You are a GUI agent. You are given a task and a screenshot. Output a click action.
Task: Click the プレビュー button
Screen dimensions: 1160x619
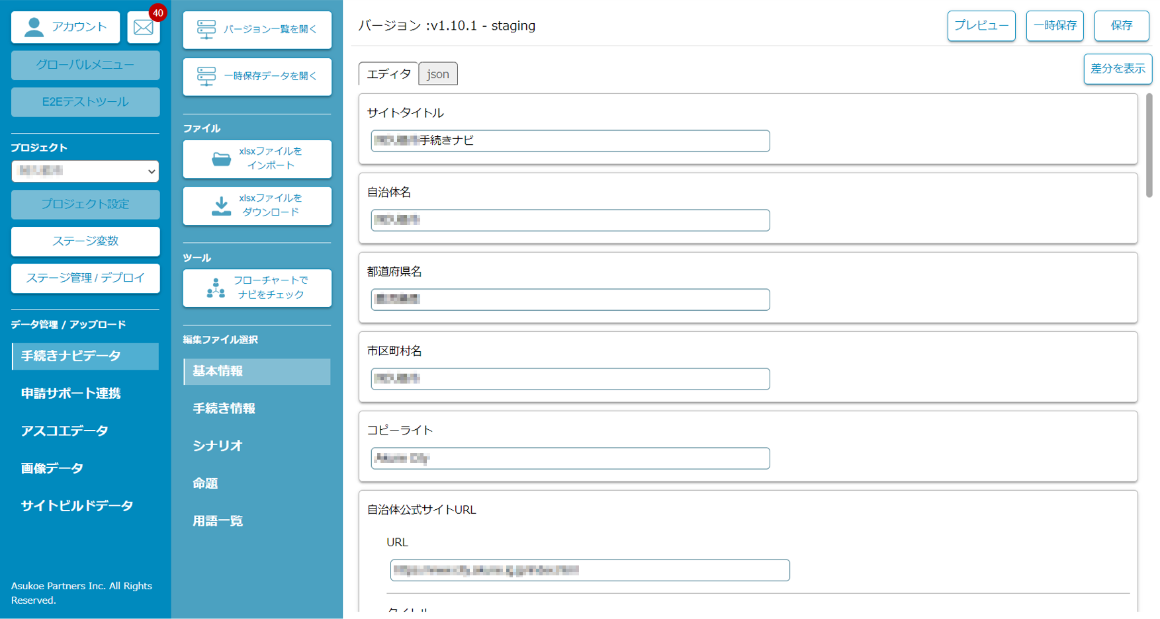pyautogui.click(x=981, y=26)
